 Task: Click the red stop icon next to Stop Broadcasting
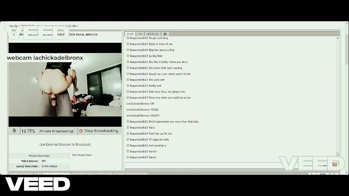point(81,131)
